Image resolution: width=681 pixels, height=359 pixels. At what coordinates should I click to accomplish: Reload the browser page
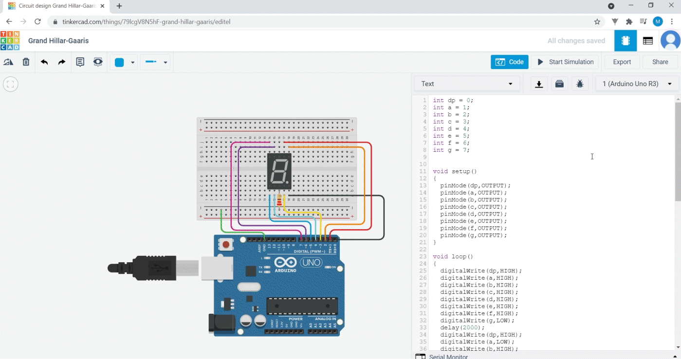(37, 22)
